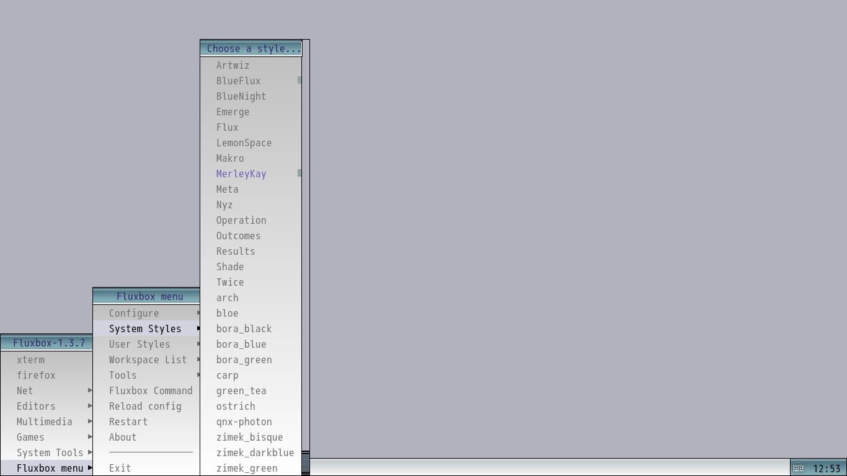Screen dimensions: 847x476
Task: Click the 12:53 clock in the toolbar
Action: (827, 469)
